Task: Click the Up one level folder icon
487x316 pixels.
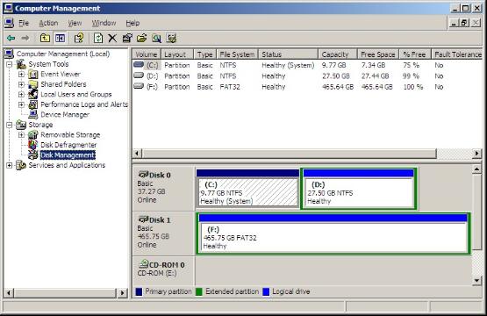Action: (45, 39)
